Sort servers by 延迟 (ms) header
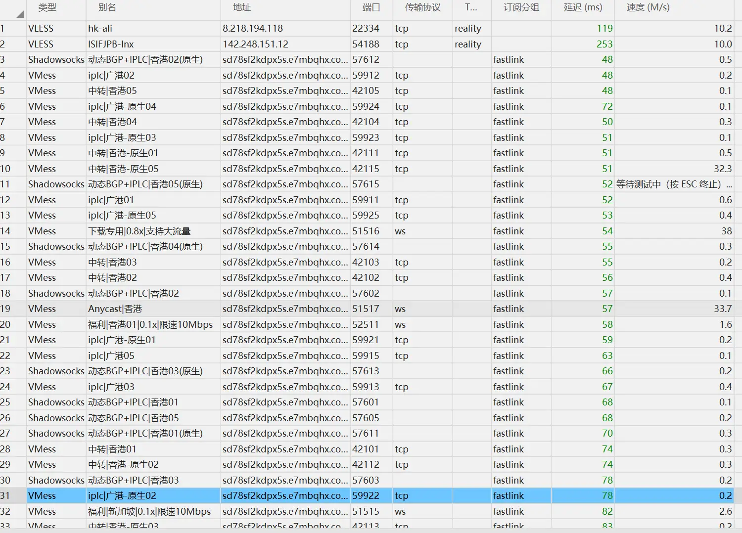Screen dimensions: 742x533 [583, 7]
